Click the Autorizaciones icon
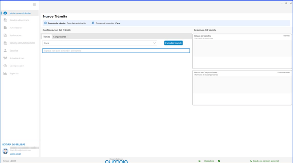The width and height of the screenshot is (293, 163). pyautogui.click(x=5, y=58)
